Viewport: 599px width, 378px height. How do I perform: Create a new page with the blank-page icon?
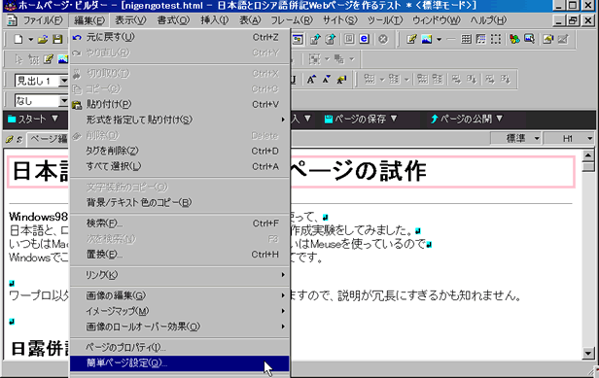pos(18,39)
